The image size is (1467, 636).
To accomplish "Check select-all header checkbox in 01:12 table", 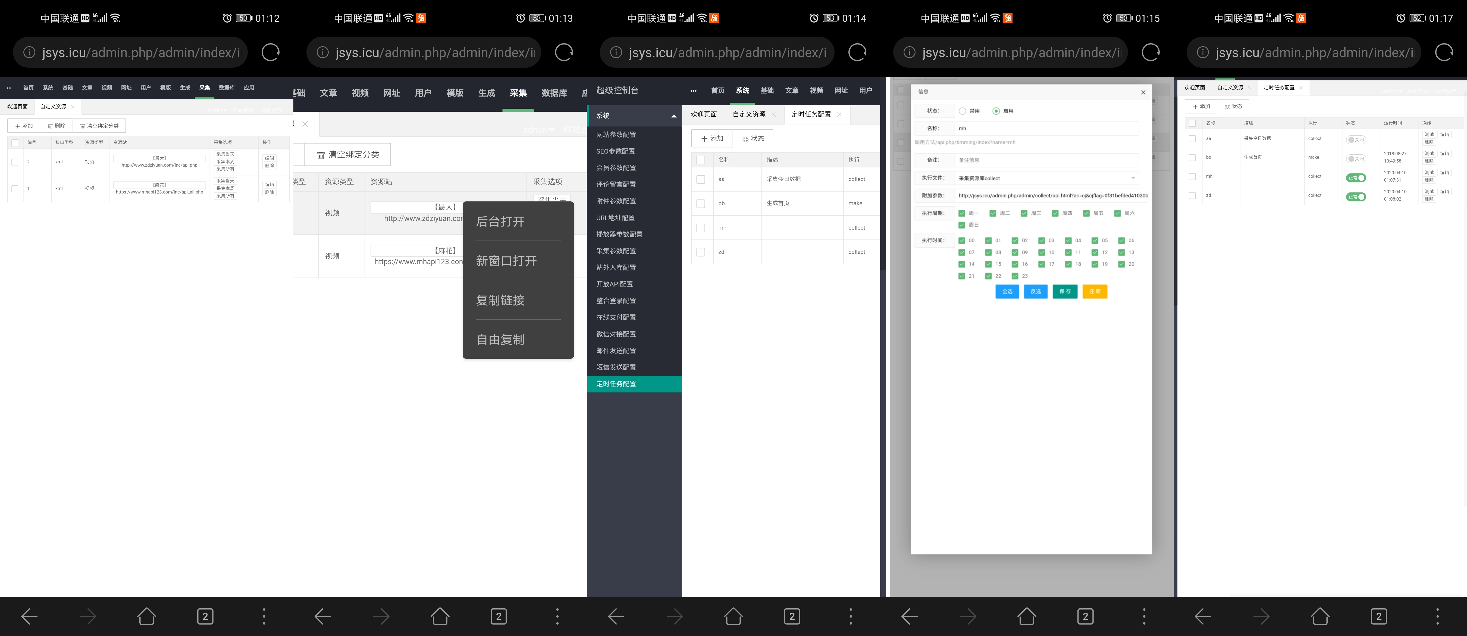I will click(x=15, y=143).
